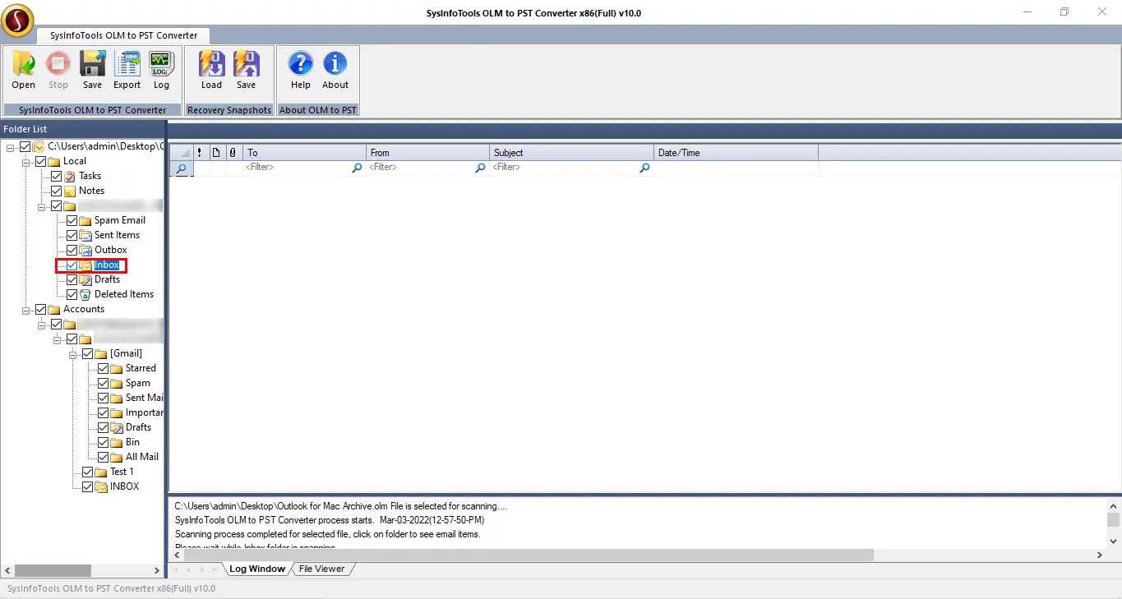Click the Folder List scroll right arrow

157,570
